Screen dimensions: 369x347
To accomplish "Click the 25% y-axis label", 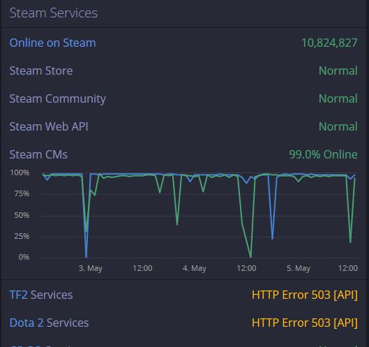I will click(22, 236).
